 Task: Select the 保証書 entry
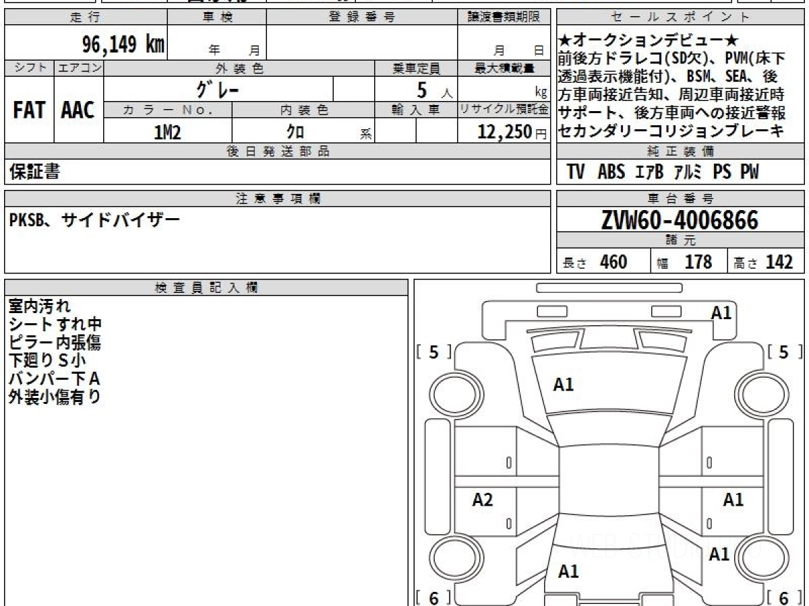click(x=34, y=172)
